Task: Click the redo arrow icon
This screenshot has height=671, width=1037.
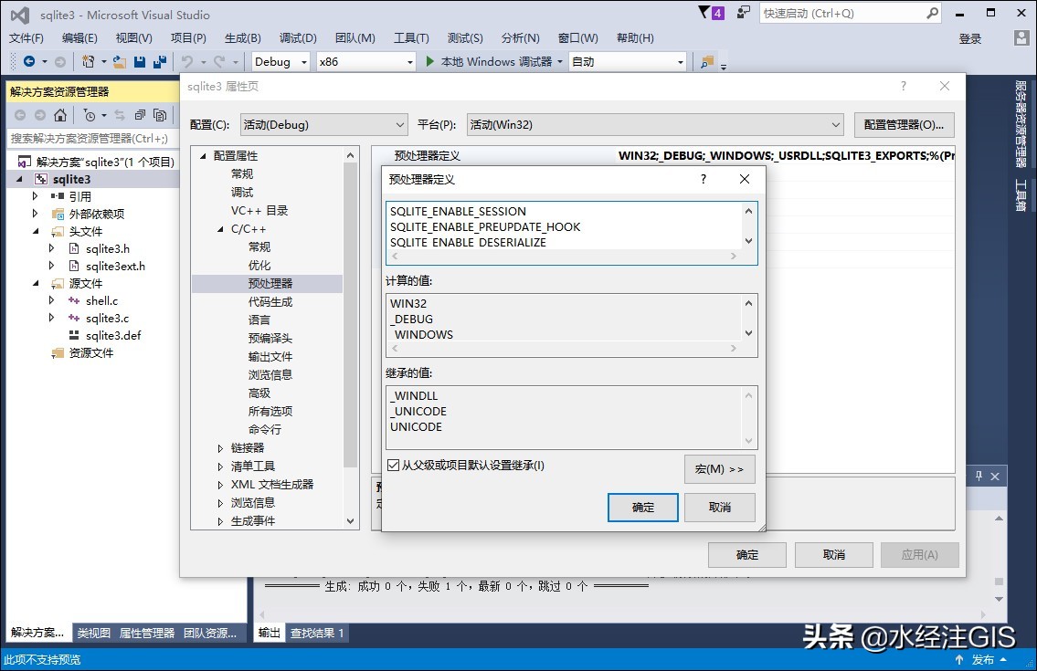Action: (219, 61)
